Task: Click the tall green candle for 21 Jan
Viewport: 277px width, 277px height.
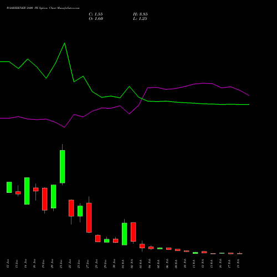Action: point(63,167)
